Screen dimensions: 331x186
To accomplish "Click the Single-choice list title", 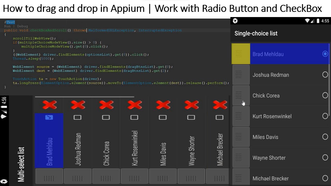I will click(x=256, y=33).
